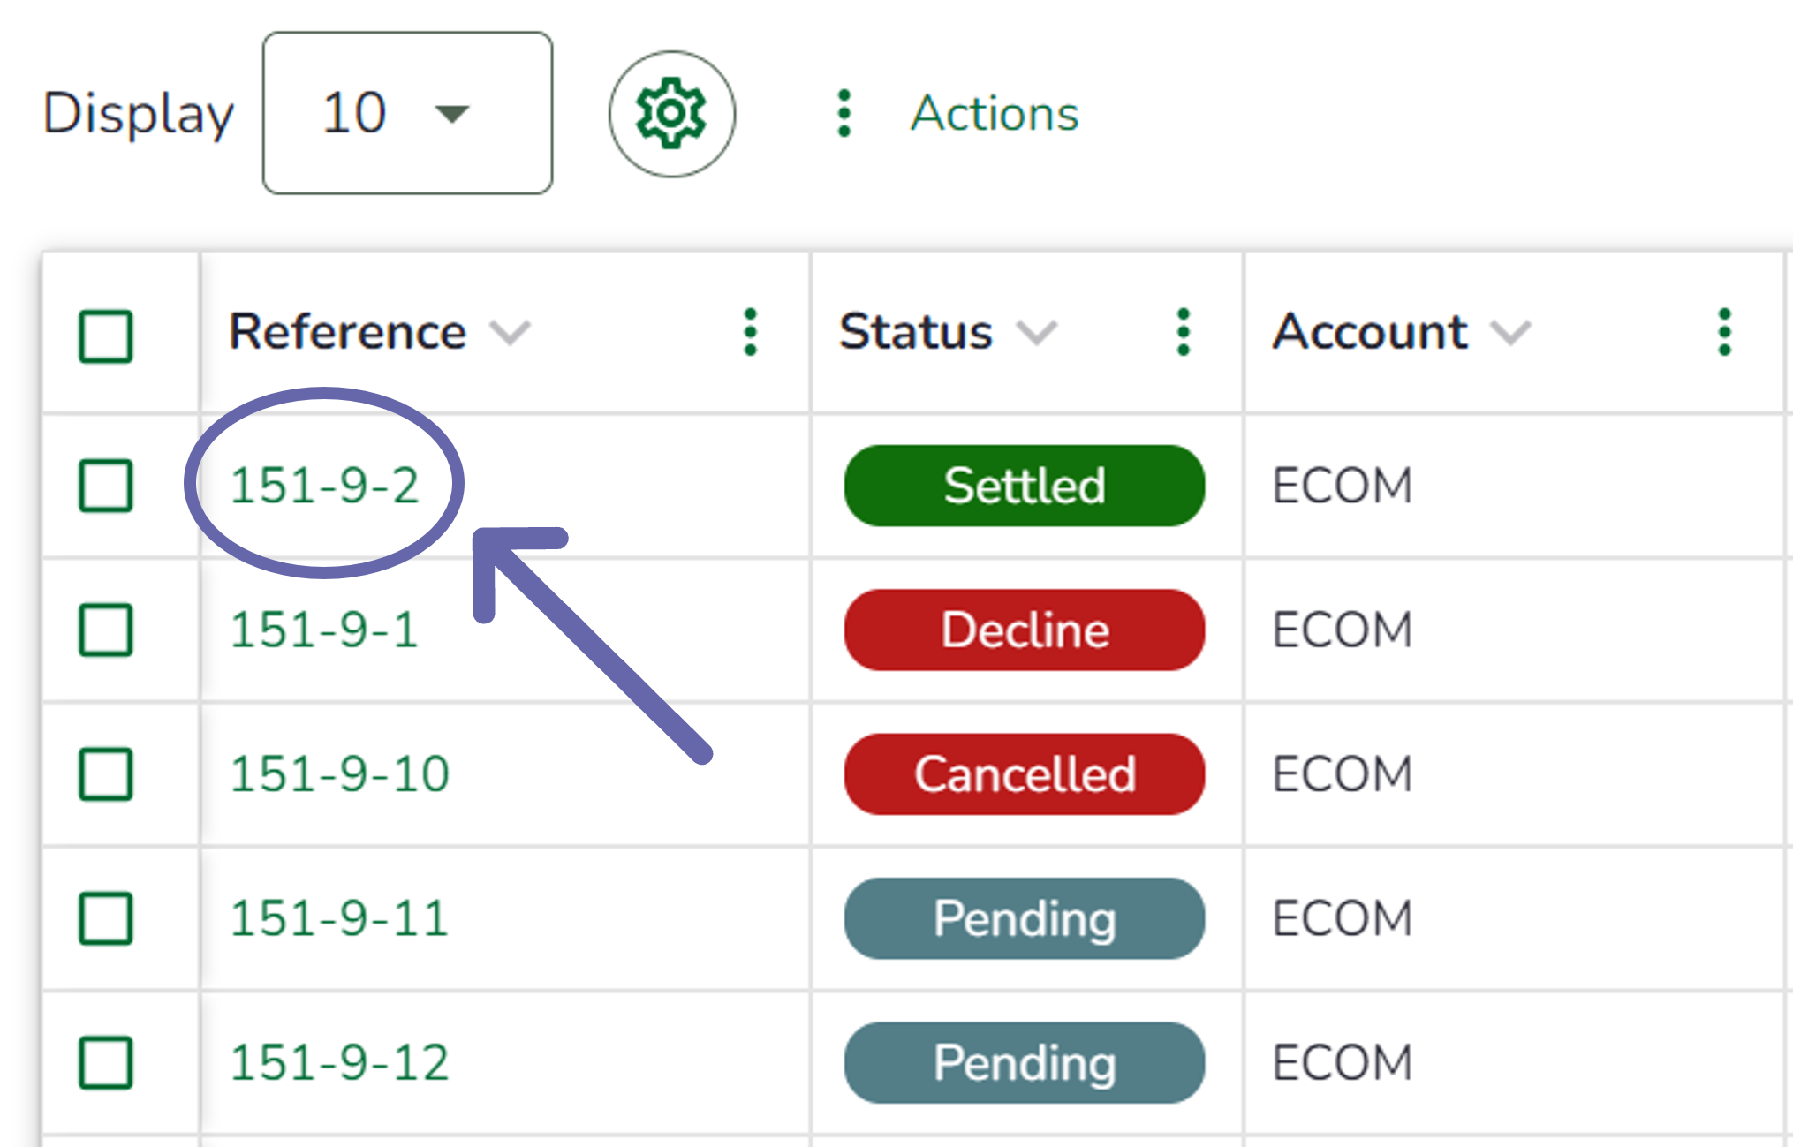Open the table settings gear icon

[x=671, y=114]
